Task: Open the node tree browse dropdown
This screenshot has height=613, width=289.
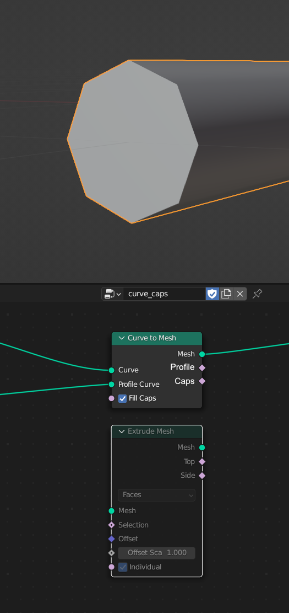Action: point(112,294)
